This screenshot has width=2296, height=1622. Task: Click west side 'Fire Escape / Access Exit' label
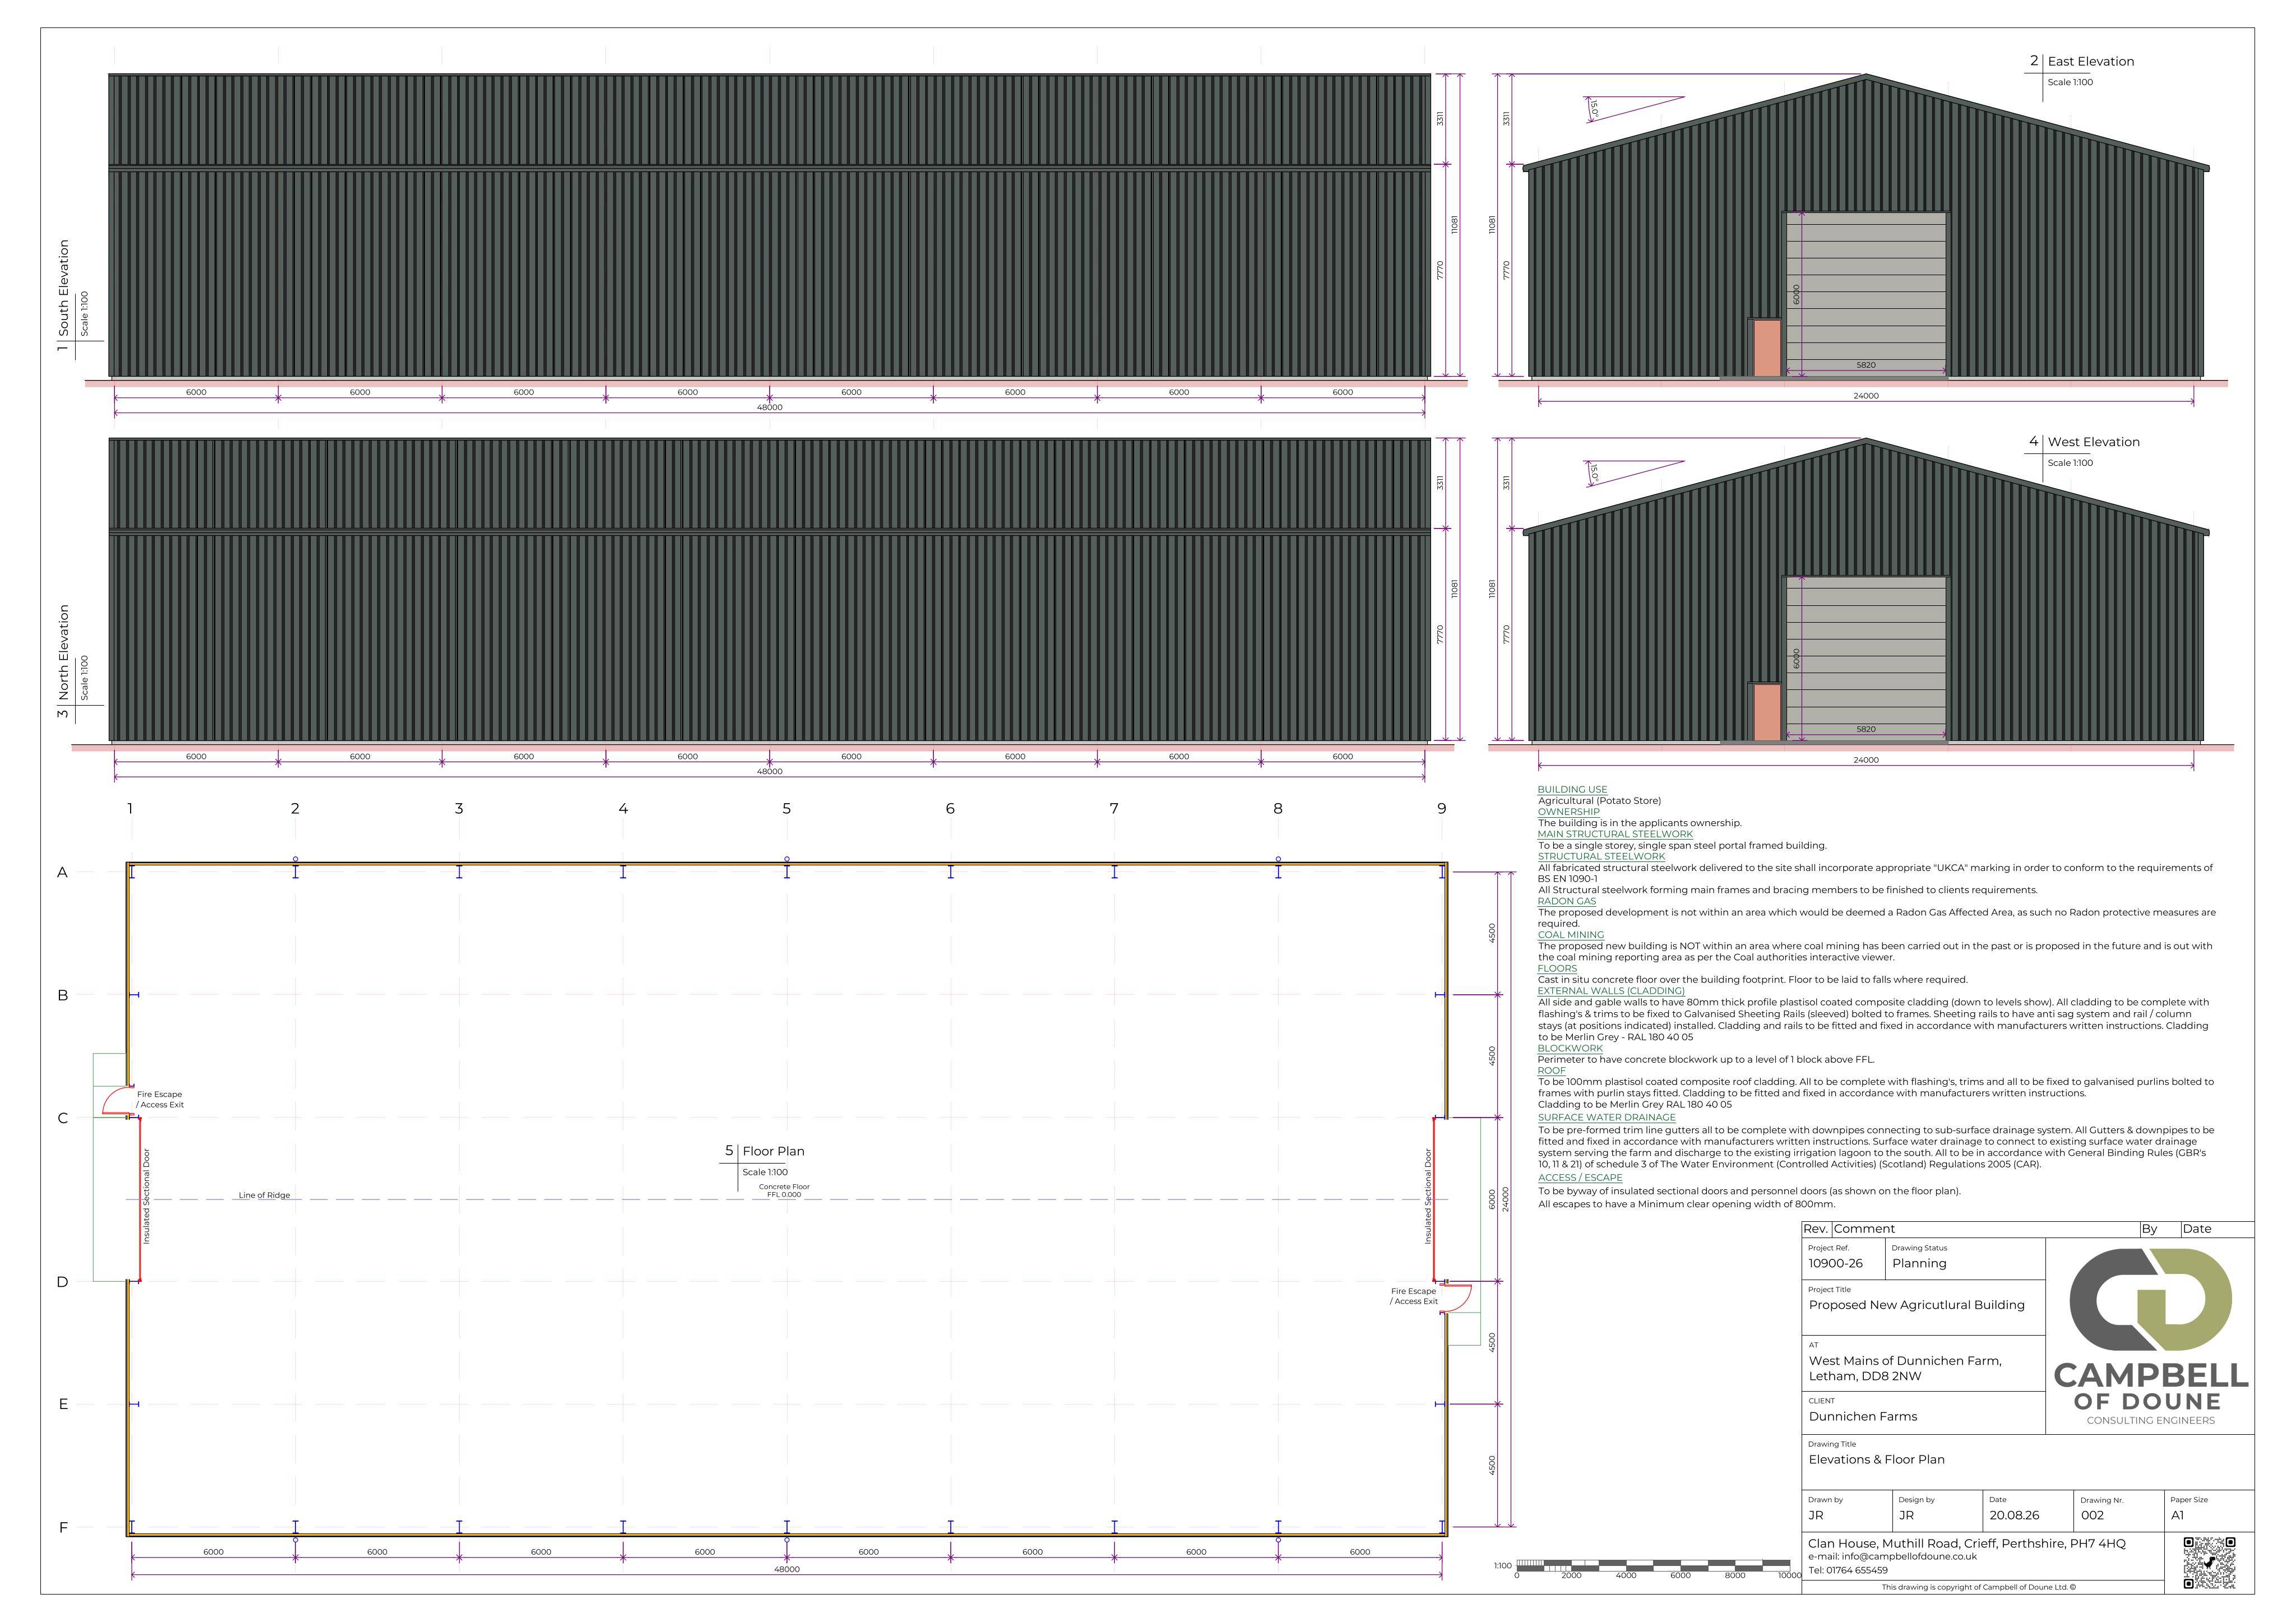pos(160,1100)
